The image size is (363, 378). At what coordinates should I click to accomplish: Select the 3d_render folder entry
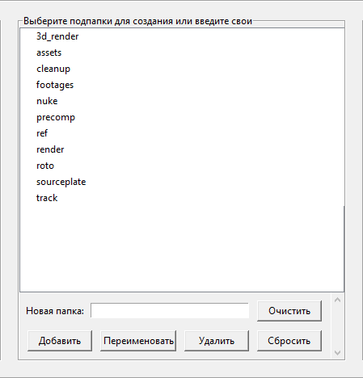tap(57, 36)
